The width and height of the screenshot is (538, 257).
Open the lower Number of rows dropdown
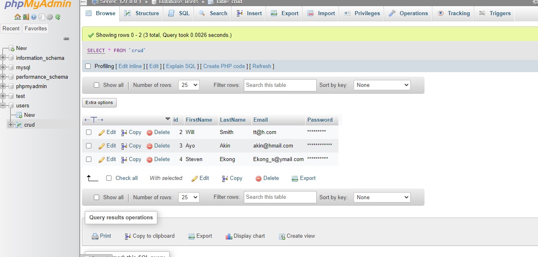pos(189,197)
